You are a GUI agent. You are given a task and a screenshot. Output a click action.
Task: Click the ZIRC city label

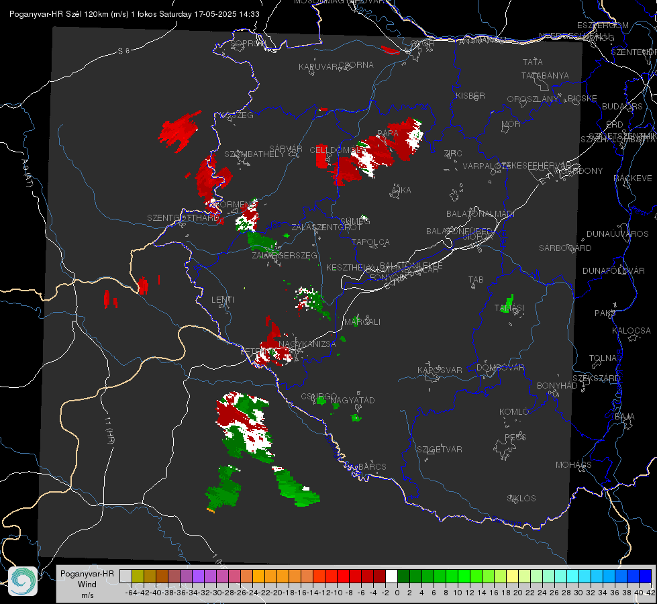453,154
